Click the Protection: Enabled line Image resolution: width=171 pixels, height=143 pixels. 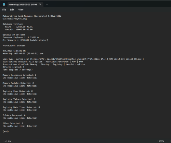coord(14,45)
